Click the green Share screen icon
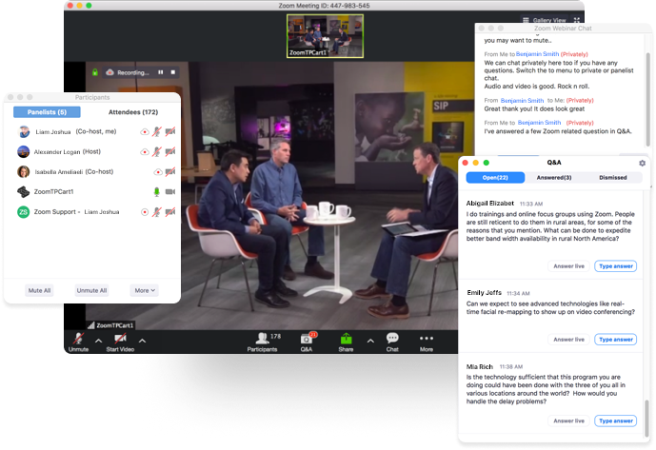The width and height of the screenshot is (656, 450). coord(346,339)
